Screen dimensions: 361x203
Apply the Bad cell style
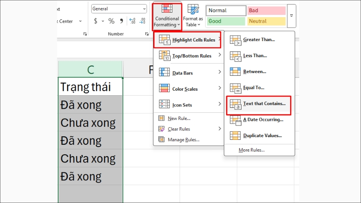[266, 10]
